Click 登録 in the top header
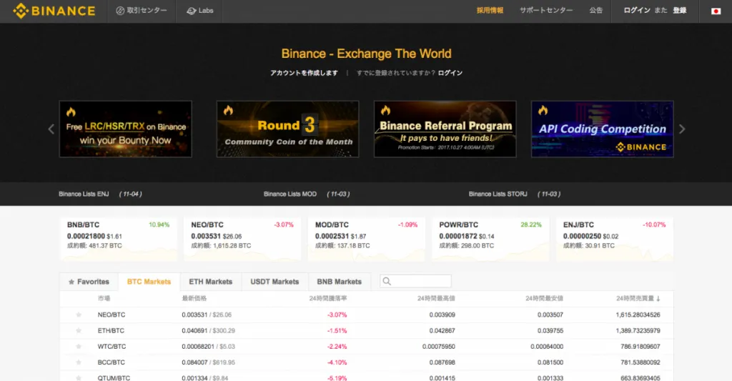Image resolution: width=732 pixels, height=381 pixels. click(679, 10)
